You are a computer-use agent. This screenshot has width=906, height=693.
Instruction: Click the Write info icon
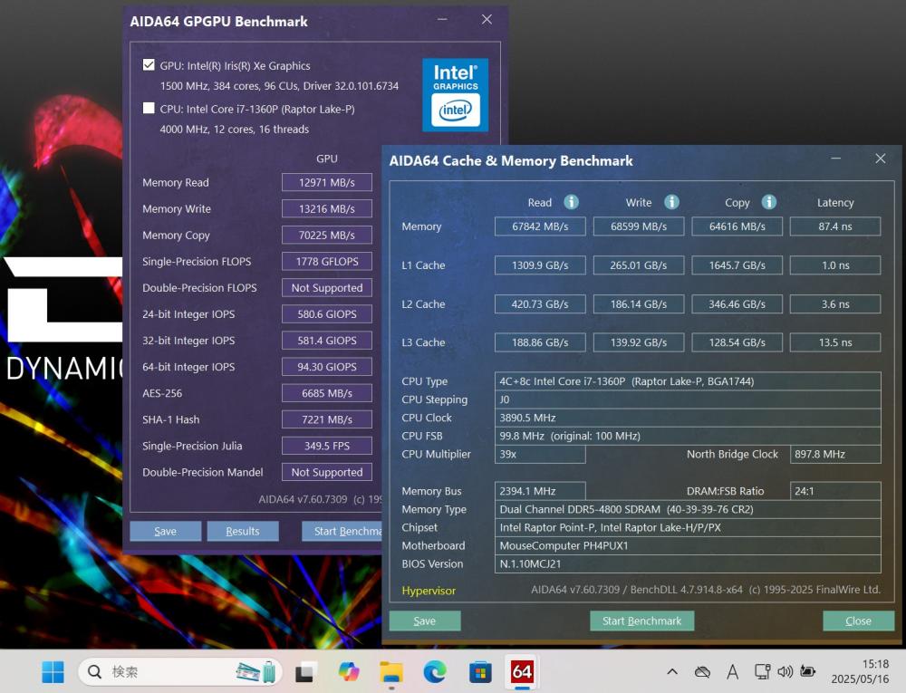(671, 202)
